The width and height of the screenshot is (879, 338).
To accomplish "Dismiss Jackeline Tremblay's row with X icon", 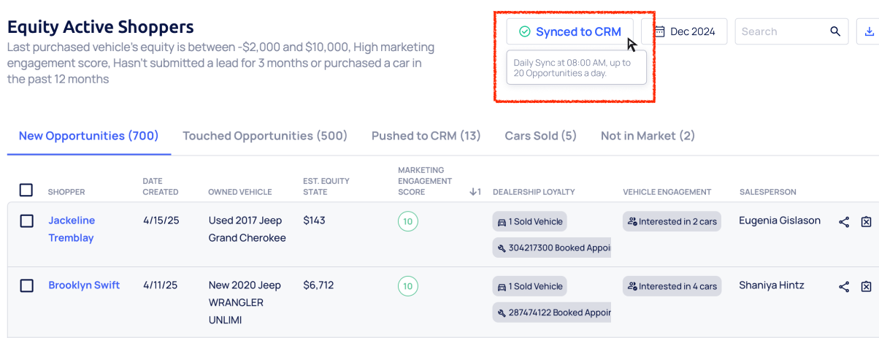I will pos(866,222).
